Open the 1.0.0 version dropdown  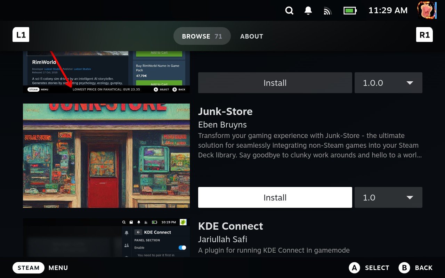388,83
